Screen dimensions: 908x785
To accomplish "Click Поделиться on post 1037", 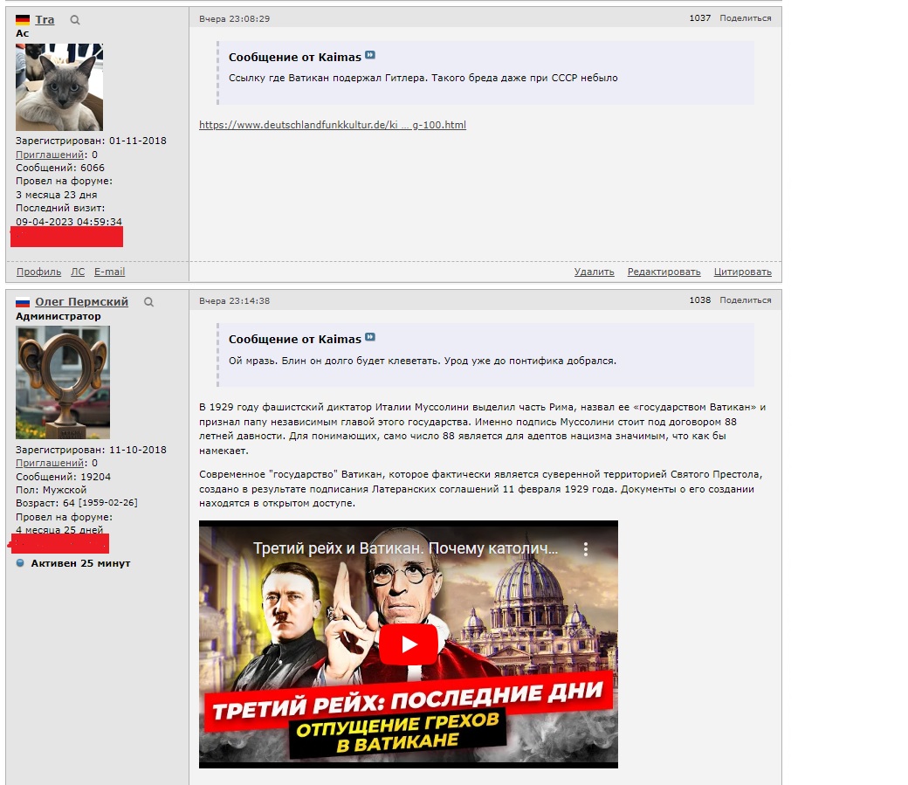I will [x=746, y=18].
